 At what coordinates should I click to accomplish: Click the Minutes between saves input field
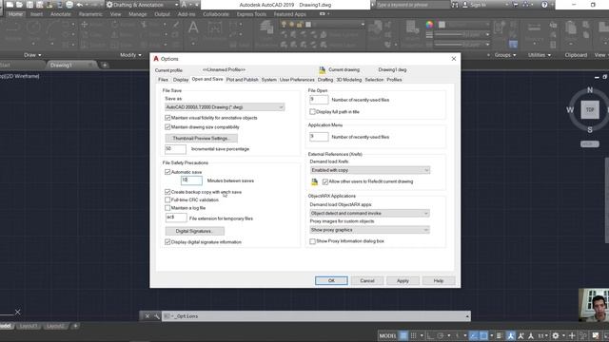click(x=191, y=180)
